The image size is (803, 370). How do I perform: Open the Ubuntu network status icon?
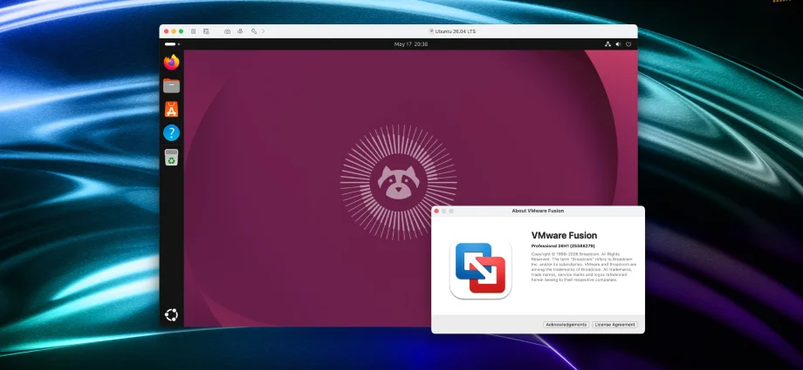click(607, 44)
